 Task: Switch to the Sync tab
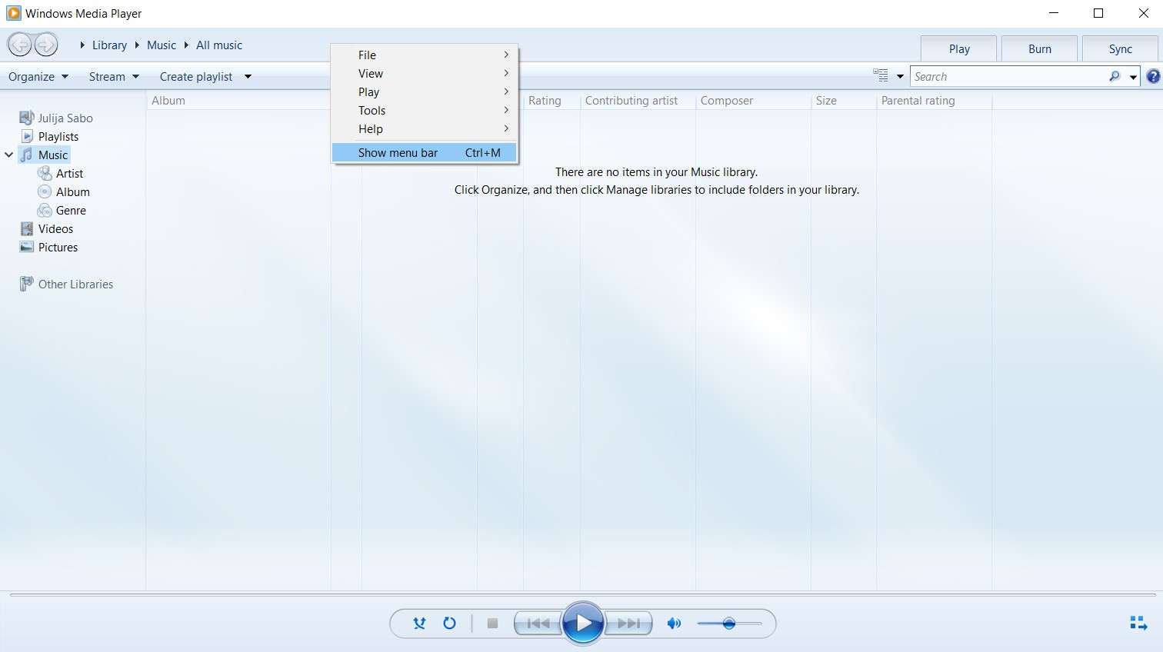(1120, 48)
